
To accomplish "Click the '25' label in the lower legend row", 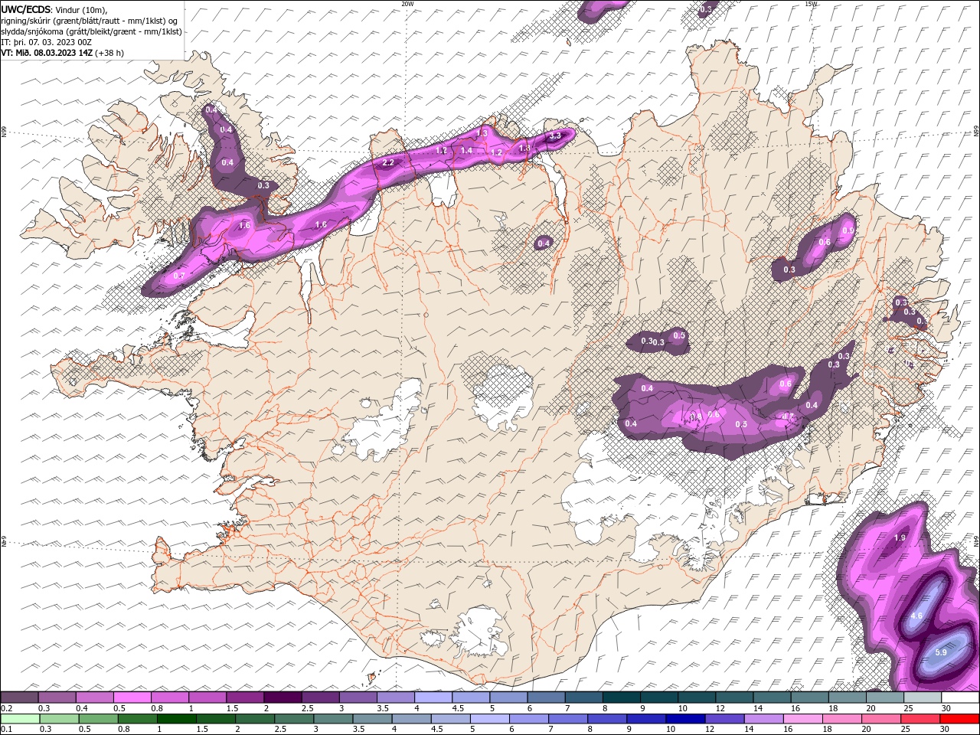I will (905, 730).
